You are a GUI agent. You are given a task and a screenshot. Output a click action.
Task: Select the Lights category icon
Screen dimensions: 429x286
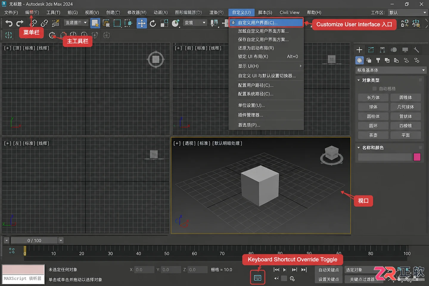click(x=378, y=60)
